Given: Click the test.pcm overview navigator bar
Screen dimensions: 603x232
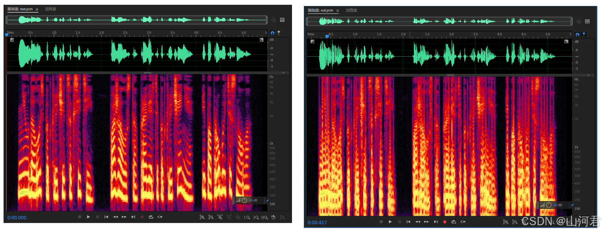Looking at the screenshot, I should coord(137,19).
